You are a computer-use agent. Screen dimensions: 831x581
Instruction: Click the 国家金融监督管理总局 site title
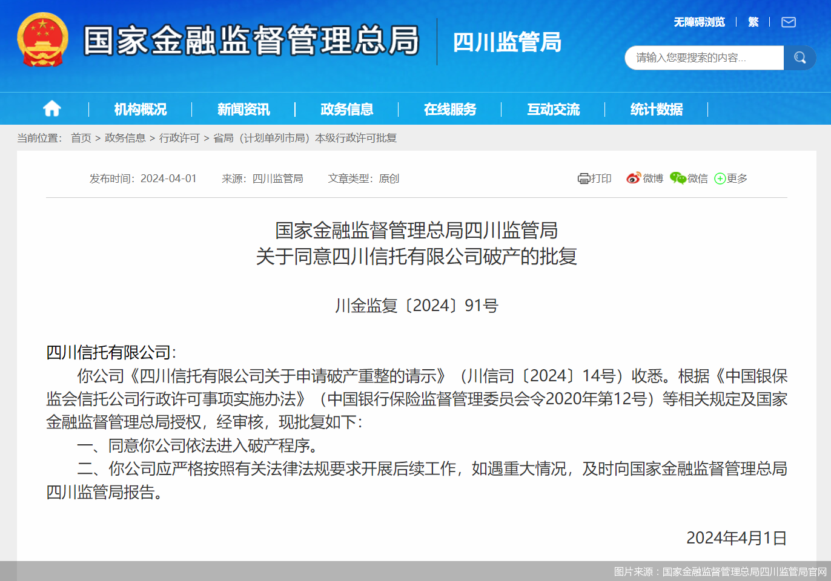pos(251,41)
